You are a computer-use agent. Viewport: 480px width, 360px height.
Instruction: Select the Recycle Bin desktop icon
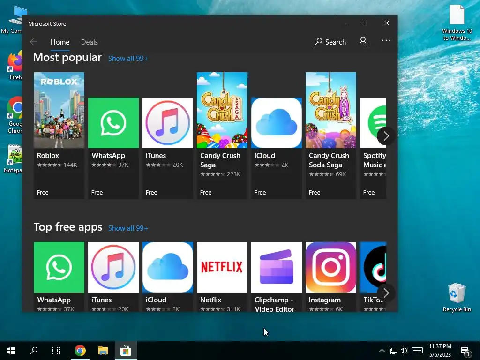(x=457, y=297)
